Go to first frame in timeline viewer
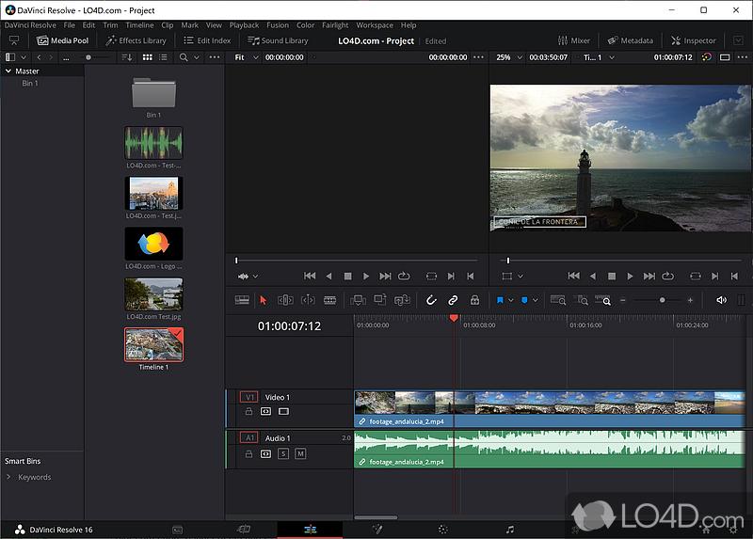Viewport: 753px width, 539px height. pyautogui.click(x=573, y=276)
